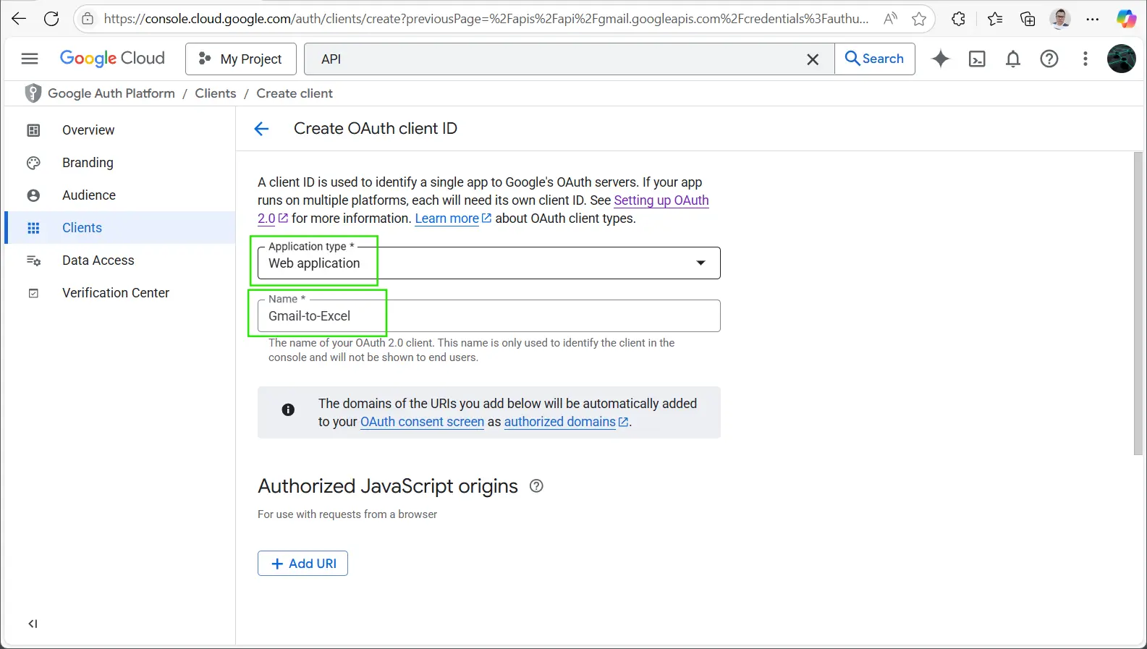Viewport: 1147px width, 649px height.
Task: Go to Branding in the sidebar
Action: (88, 163)
